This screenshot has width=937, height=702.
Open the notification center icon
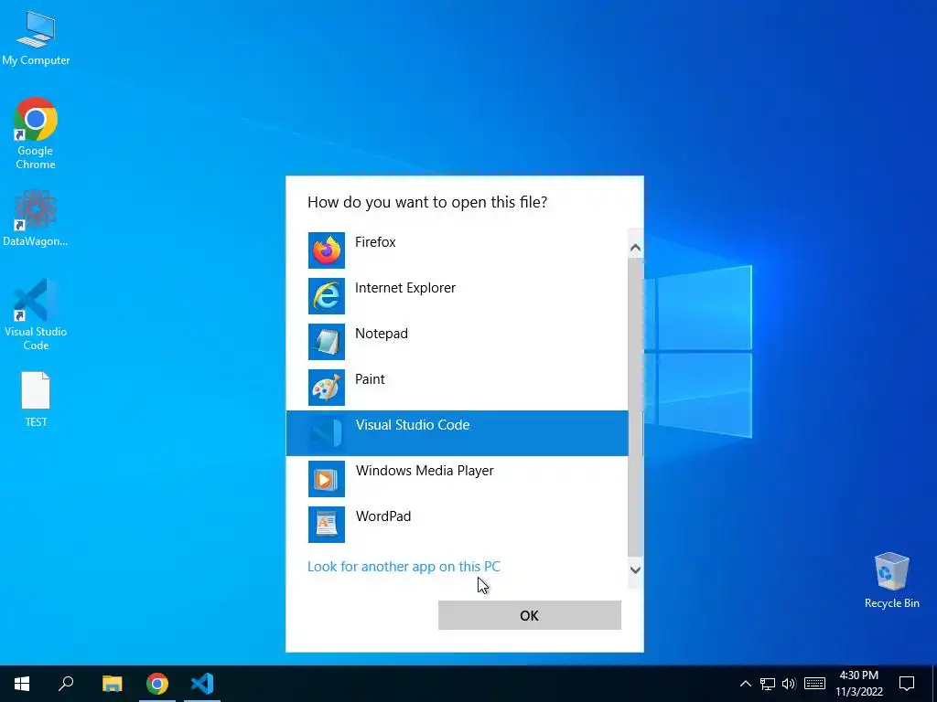(x=907, y=684)
